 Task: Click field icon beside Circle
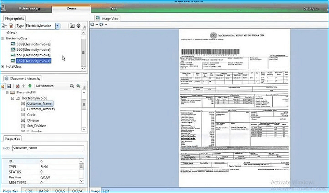pos(23,115)
